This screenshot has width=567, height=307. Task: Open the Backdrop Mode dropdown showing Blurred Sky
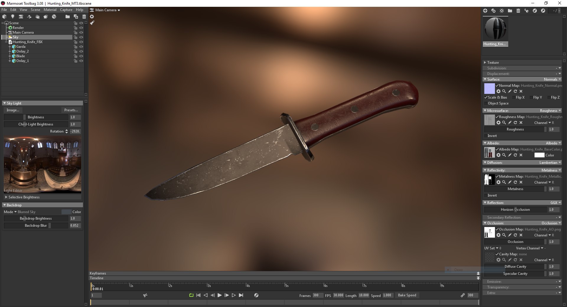pos(19,212)
